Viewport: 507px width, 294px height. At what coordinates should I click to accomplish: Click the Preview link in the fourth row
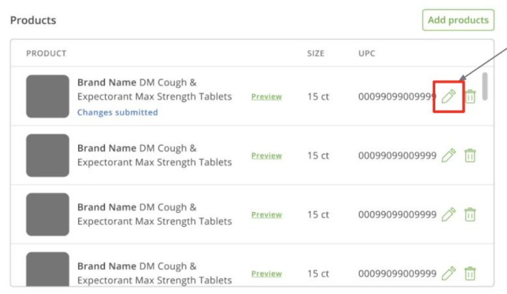267,274
